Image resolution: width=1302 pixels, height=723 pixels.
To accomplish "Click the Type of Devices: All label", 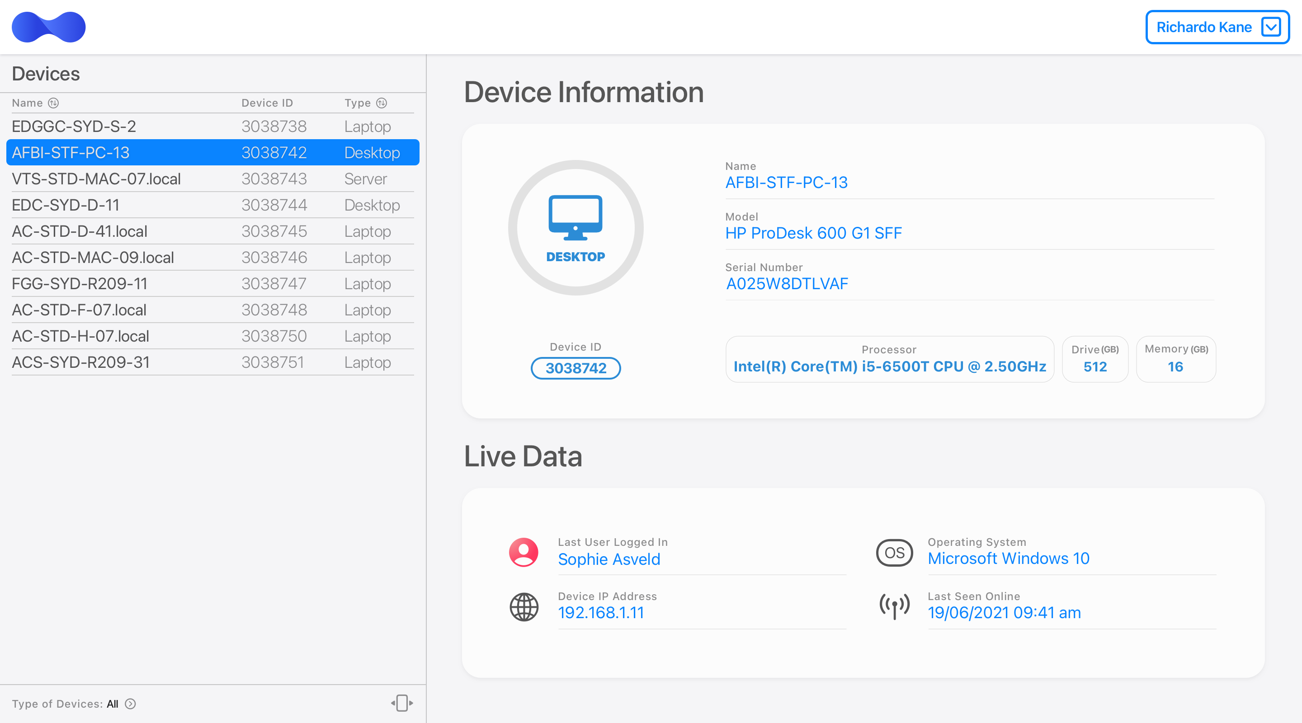I will point(65,704).
